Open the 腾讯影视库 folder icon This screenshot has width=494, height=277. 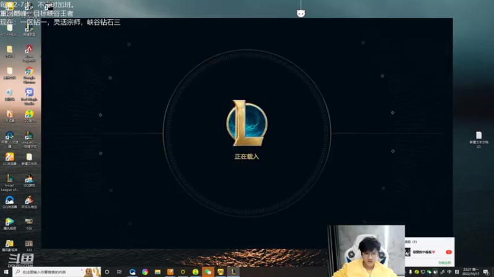pos(9,245)
